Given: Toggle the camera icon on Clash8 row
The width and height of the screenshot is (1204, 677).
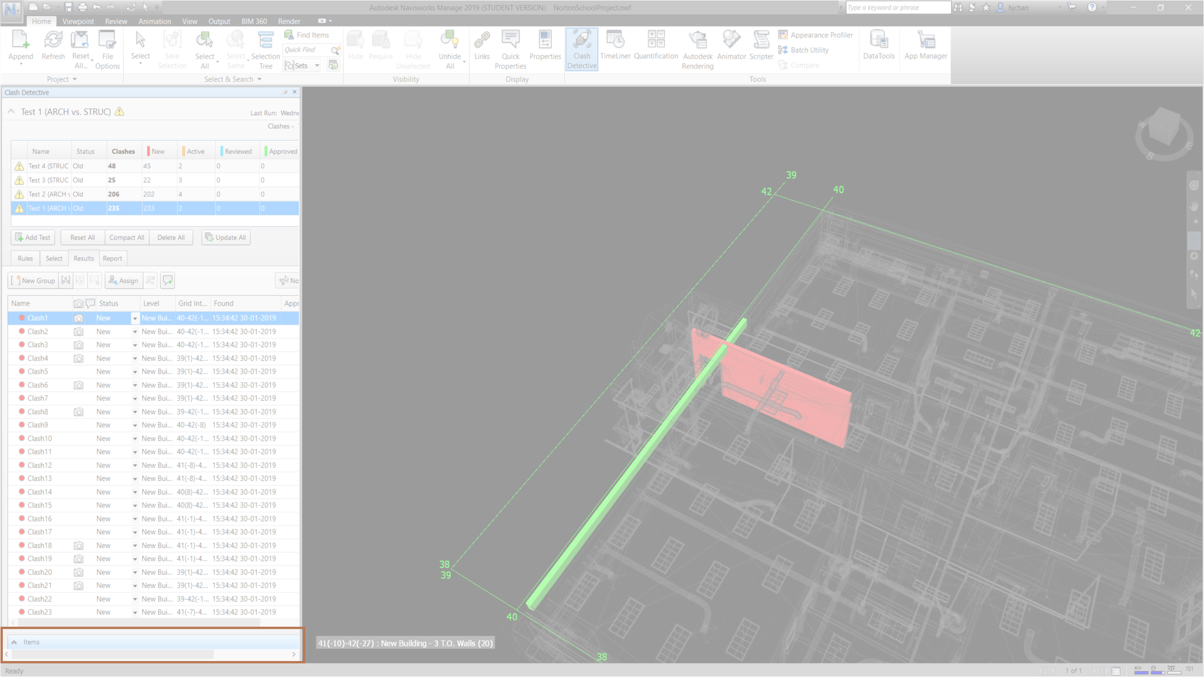Looking at the screenshot, I should [x=79, y=411].
